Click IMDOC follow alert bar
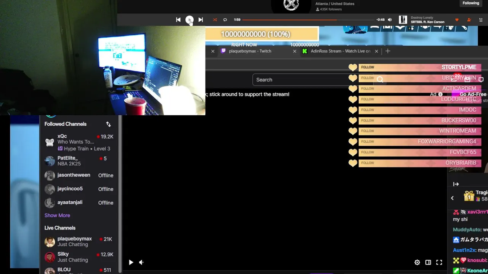The height and width of the screenshot is (274, 488). click(420, 110)
